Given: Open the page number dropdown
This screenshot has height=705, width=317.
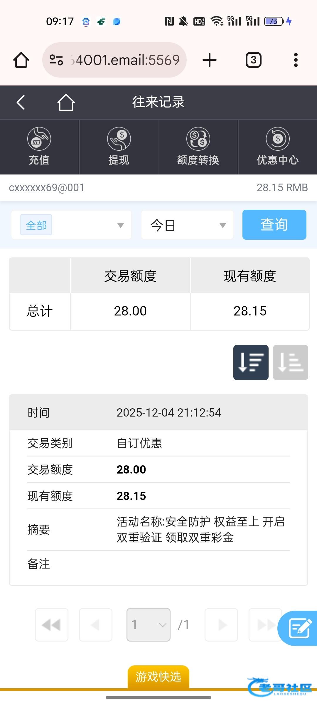Looking at the screenshot, I should 148,625.
